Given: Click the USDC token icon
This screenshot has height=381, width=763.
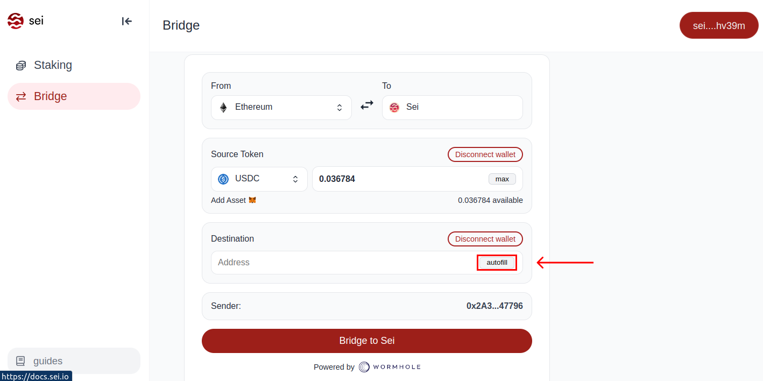Looking at the screenshot, I should click(223, 179).
